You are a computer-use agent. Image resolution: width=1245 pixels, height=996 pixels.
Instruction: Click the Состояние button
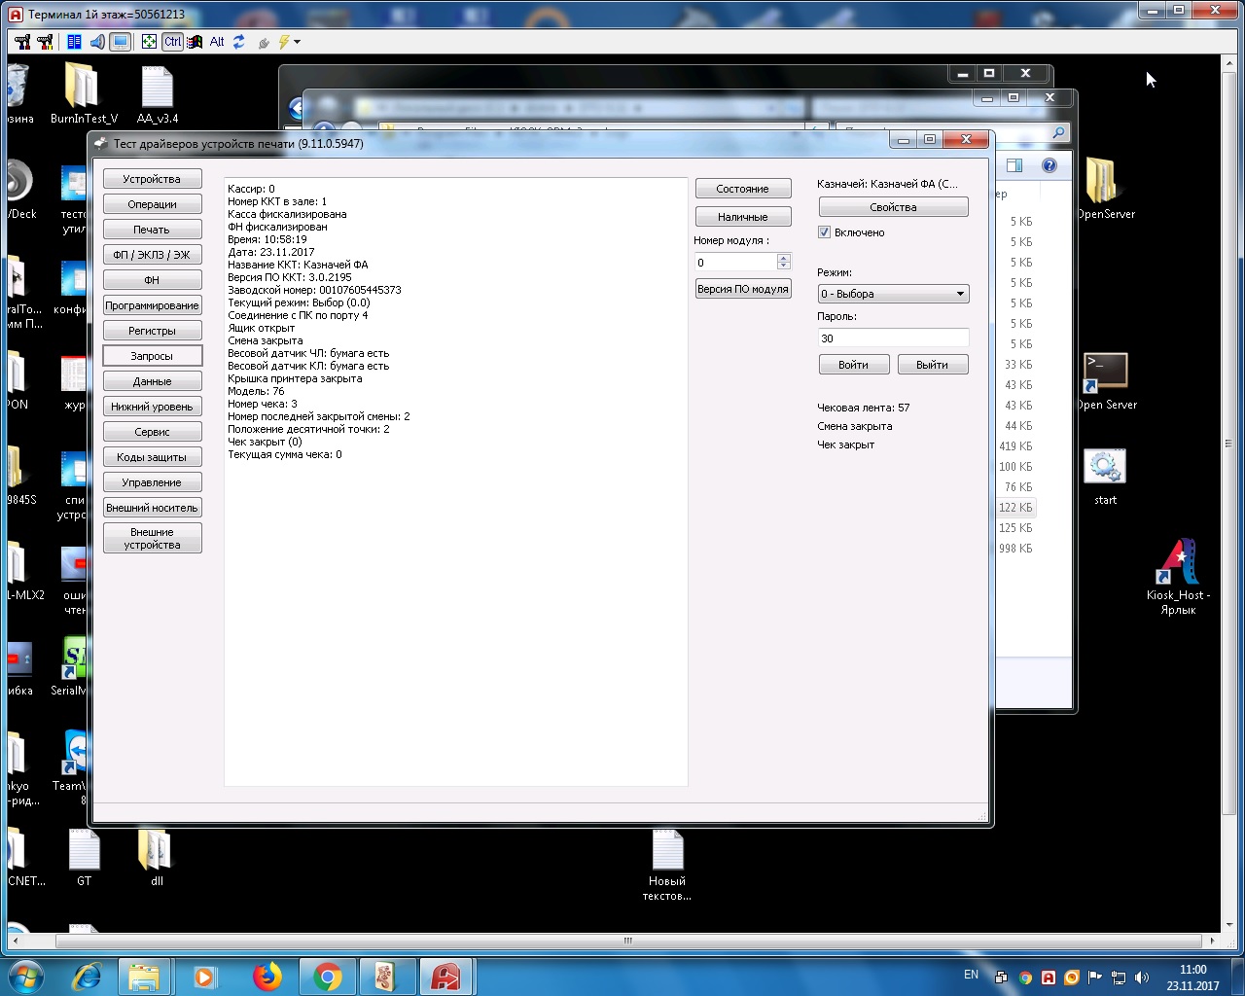coord(743,189)
